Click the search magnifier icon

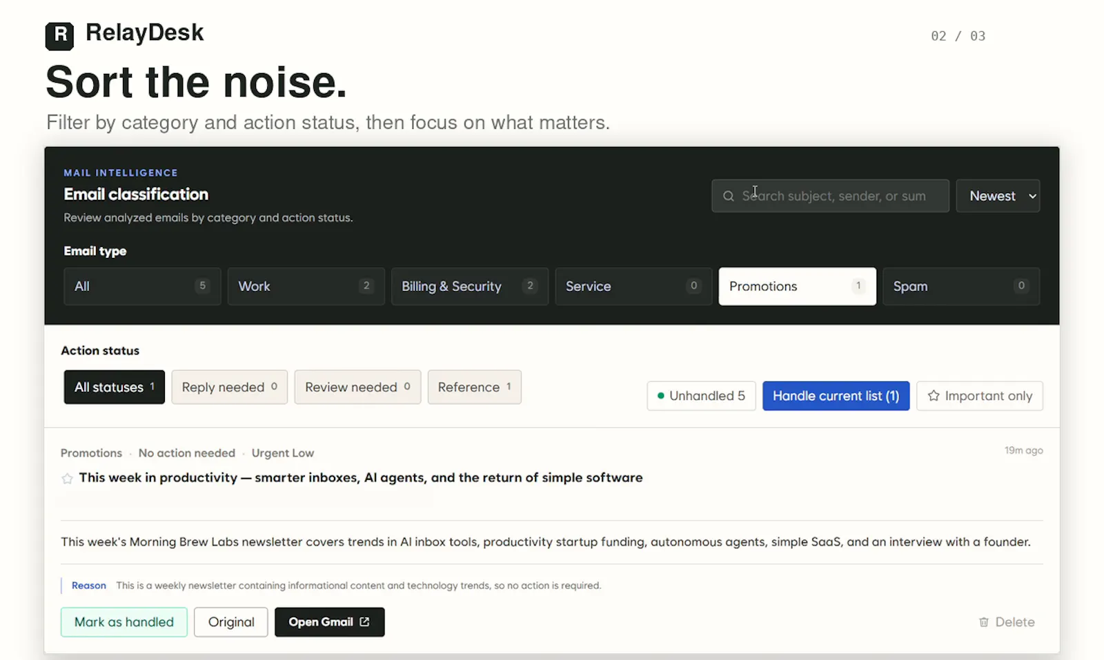728,196
